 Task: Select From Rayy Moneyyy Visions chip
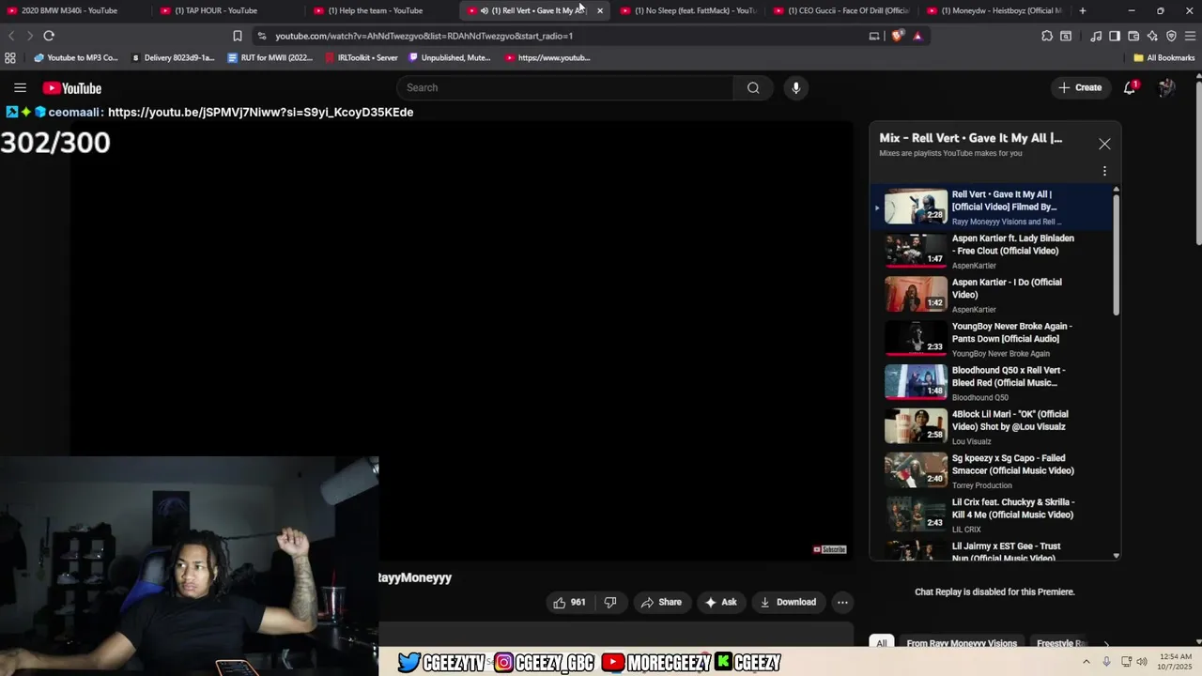962,643
